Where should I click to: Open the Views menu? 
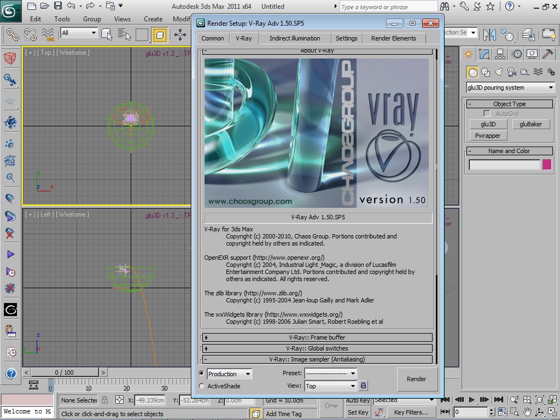click(122, 19)
